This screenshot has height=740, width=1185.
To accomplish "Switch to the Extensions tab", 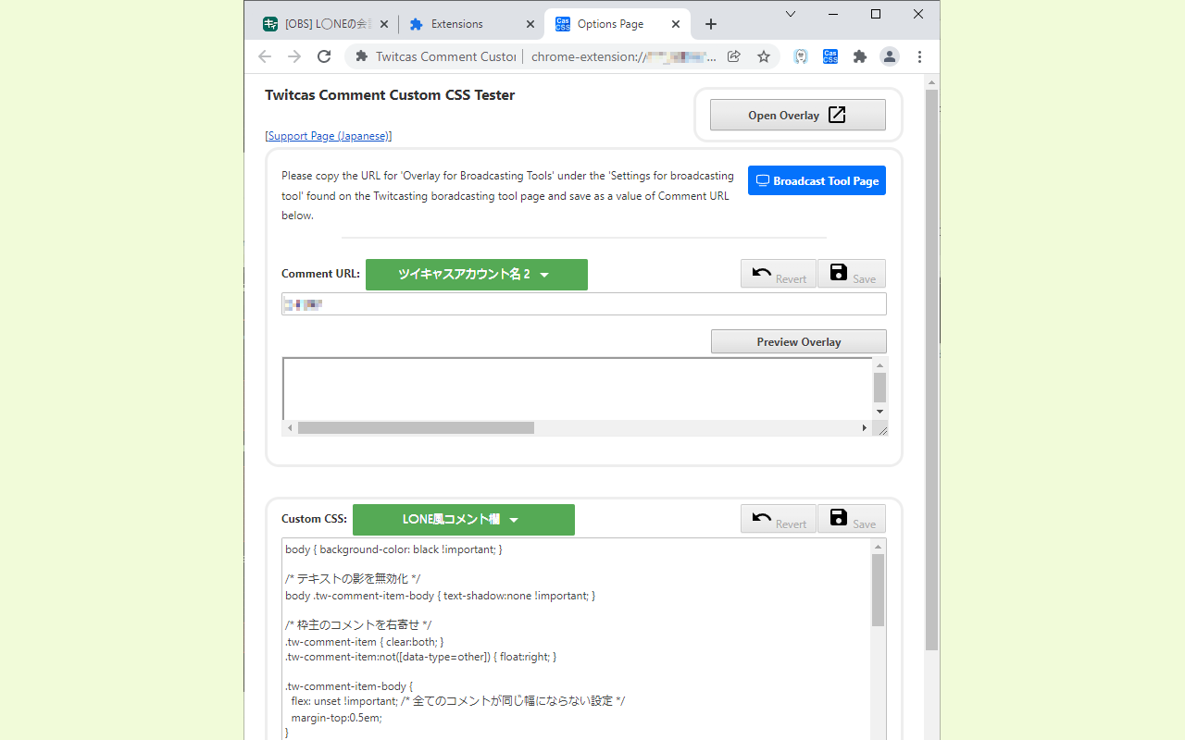I will 470,24.
